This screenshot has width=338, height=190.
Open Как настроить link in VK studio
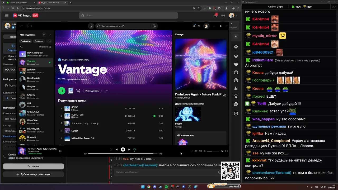click(10, 136)
